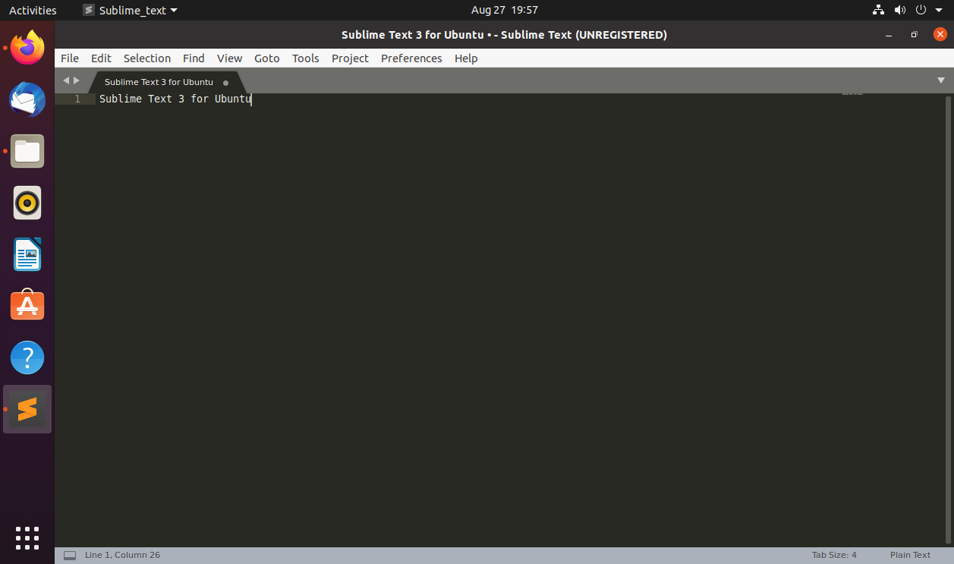The height and width of the screenshot is (564, 954).
Task: Open the Help icon in dock
Action: [27, 358]
